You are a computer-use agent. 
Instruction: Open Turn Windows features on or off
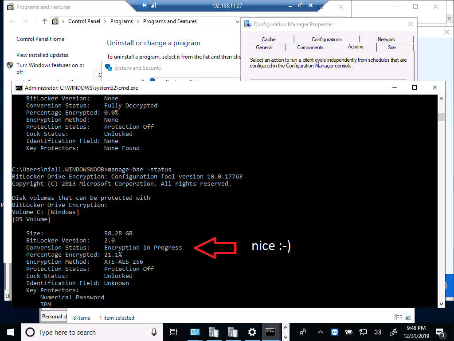[51, 68]
